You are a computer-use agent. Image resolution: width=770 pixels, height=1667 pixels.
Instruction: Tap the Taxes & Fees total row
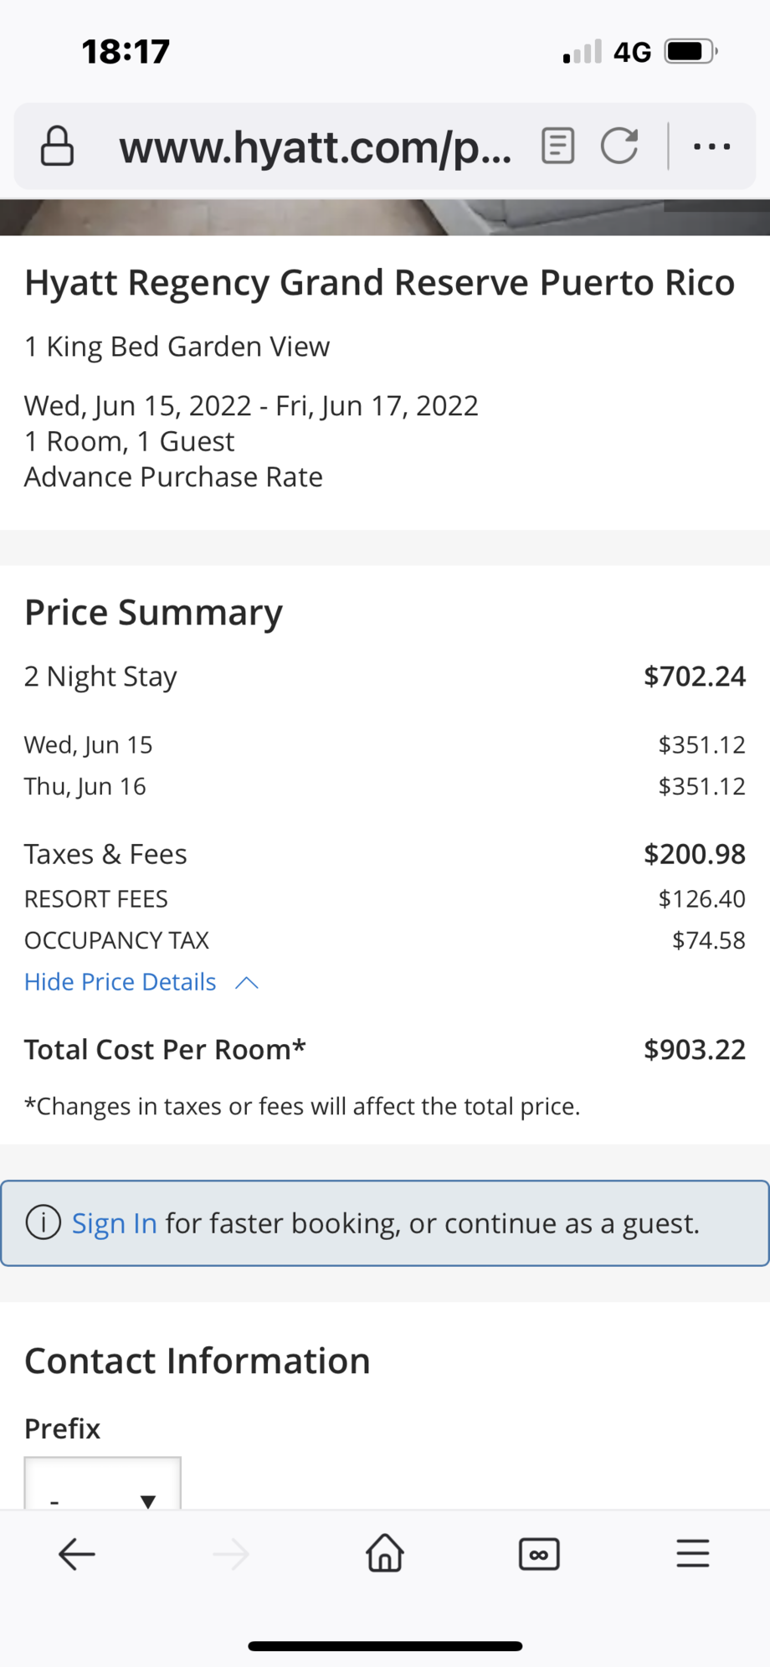pyautogui.click(x=385, y=854)
